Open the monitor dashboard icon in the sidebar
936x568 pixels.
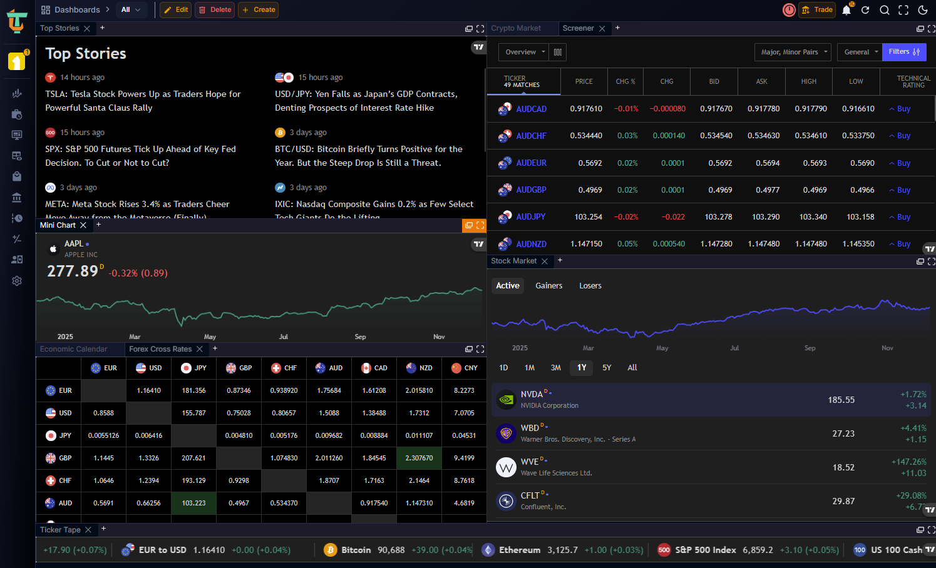click(x=17, y=135)
